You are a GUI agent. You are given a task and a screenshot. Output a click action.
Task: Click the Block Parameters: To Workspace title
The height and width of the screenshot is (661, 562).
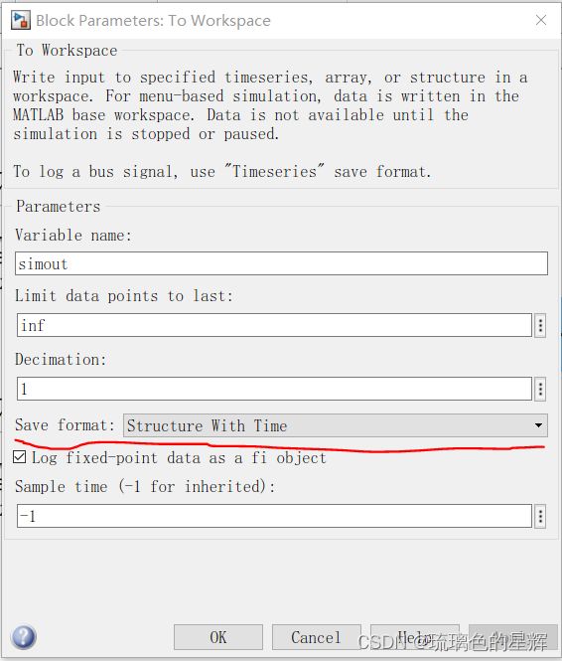click(x=153, y=20)
